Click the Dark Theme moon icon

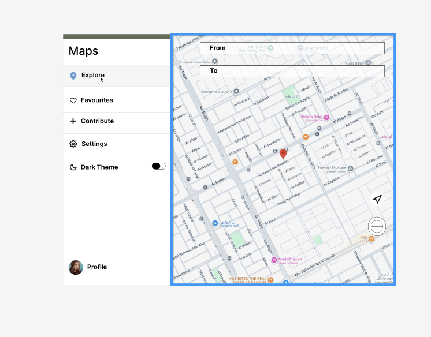point(73,167)
